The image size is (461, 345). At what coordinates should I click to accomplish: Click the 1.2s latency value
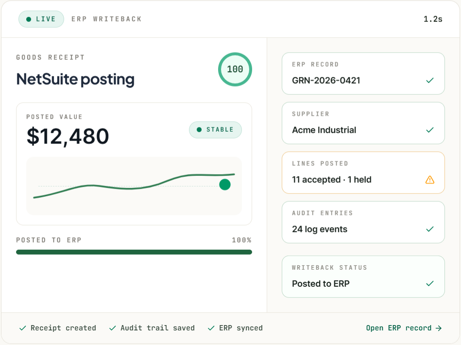coord(433,19)
